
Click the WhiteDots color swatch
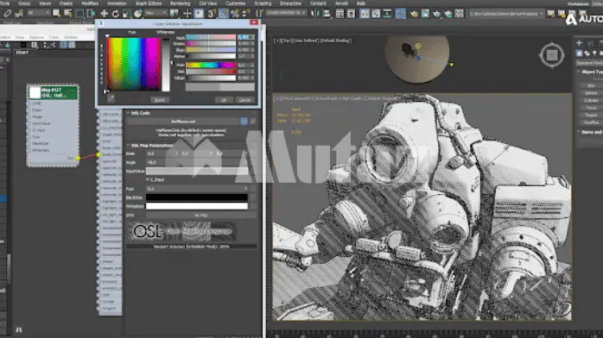[x=196, y=206]
